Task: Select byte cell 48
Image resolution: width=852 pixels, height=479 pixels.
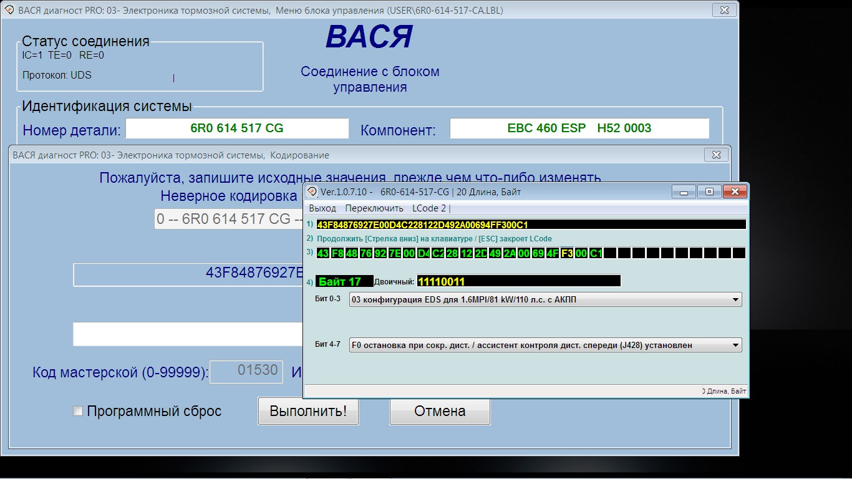Action: [351, 253]
